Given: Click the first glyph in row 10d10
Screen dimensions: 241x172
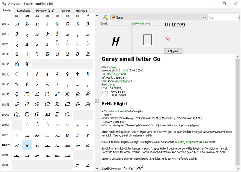Looking at the screenshot, I should [17, 24].
